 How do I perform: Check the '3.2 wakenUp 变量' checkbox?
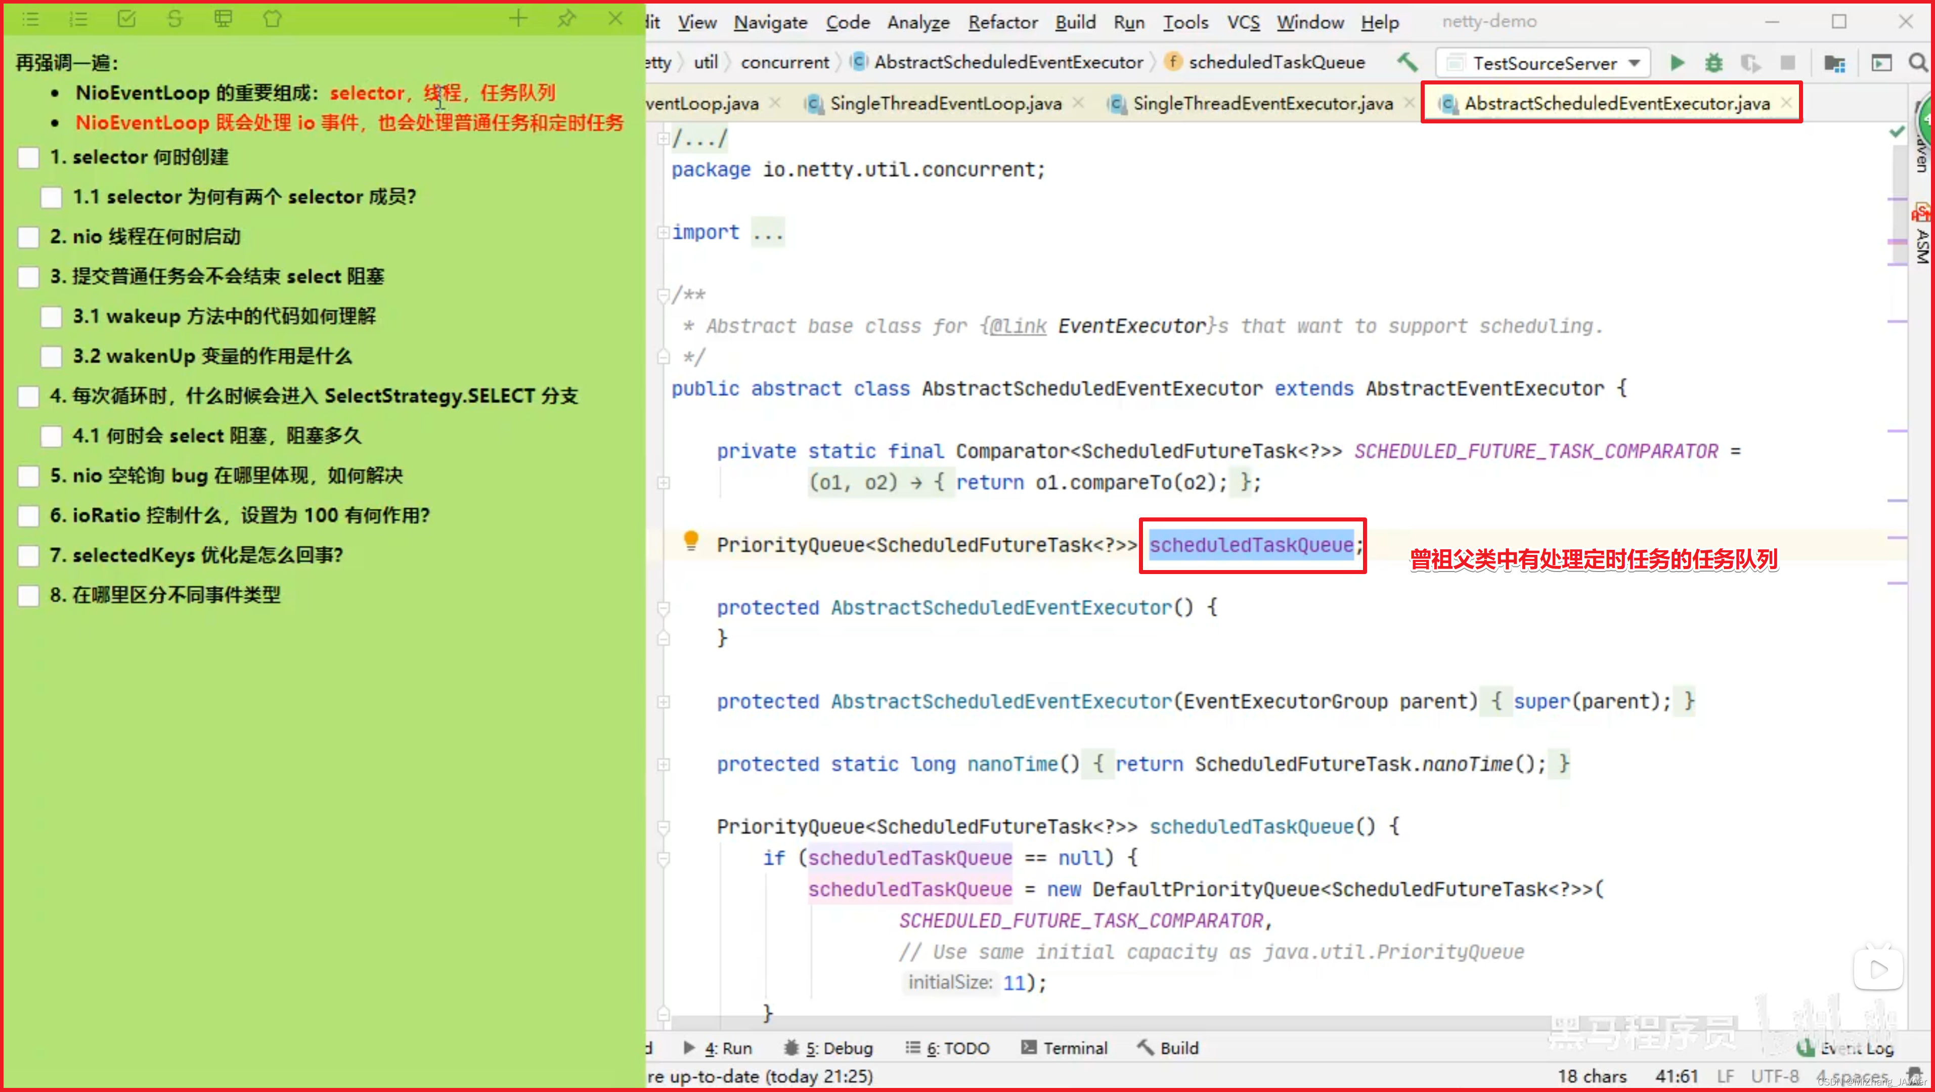51,357
